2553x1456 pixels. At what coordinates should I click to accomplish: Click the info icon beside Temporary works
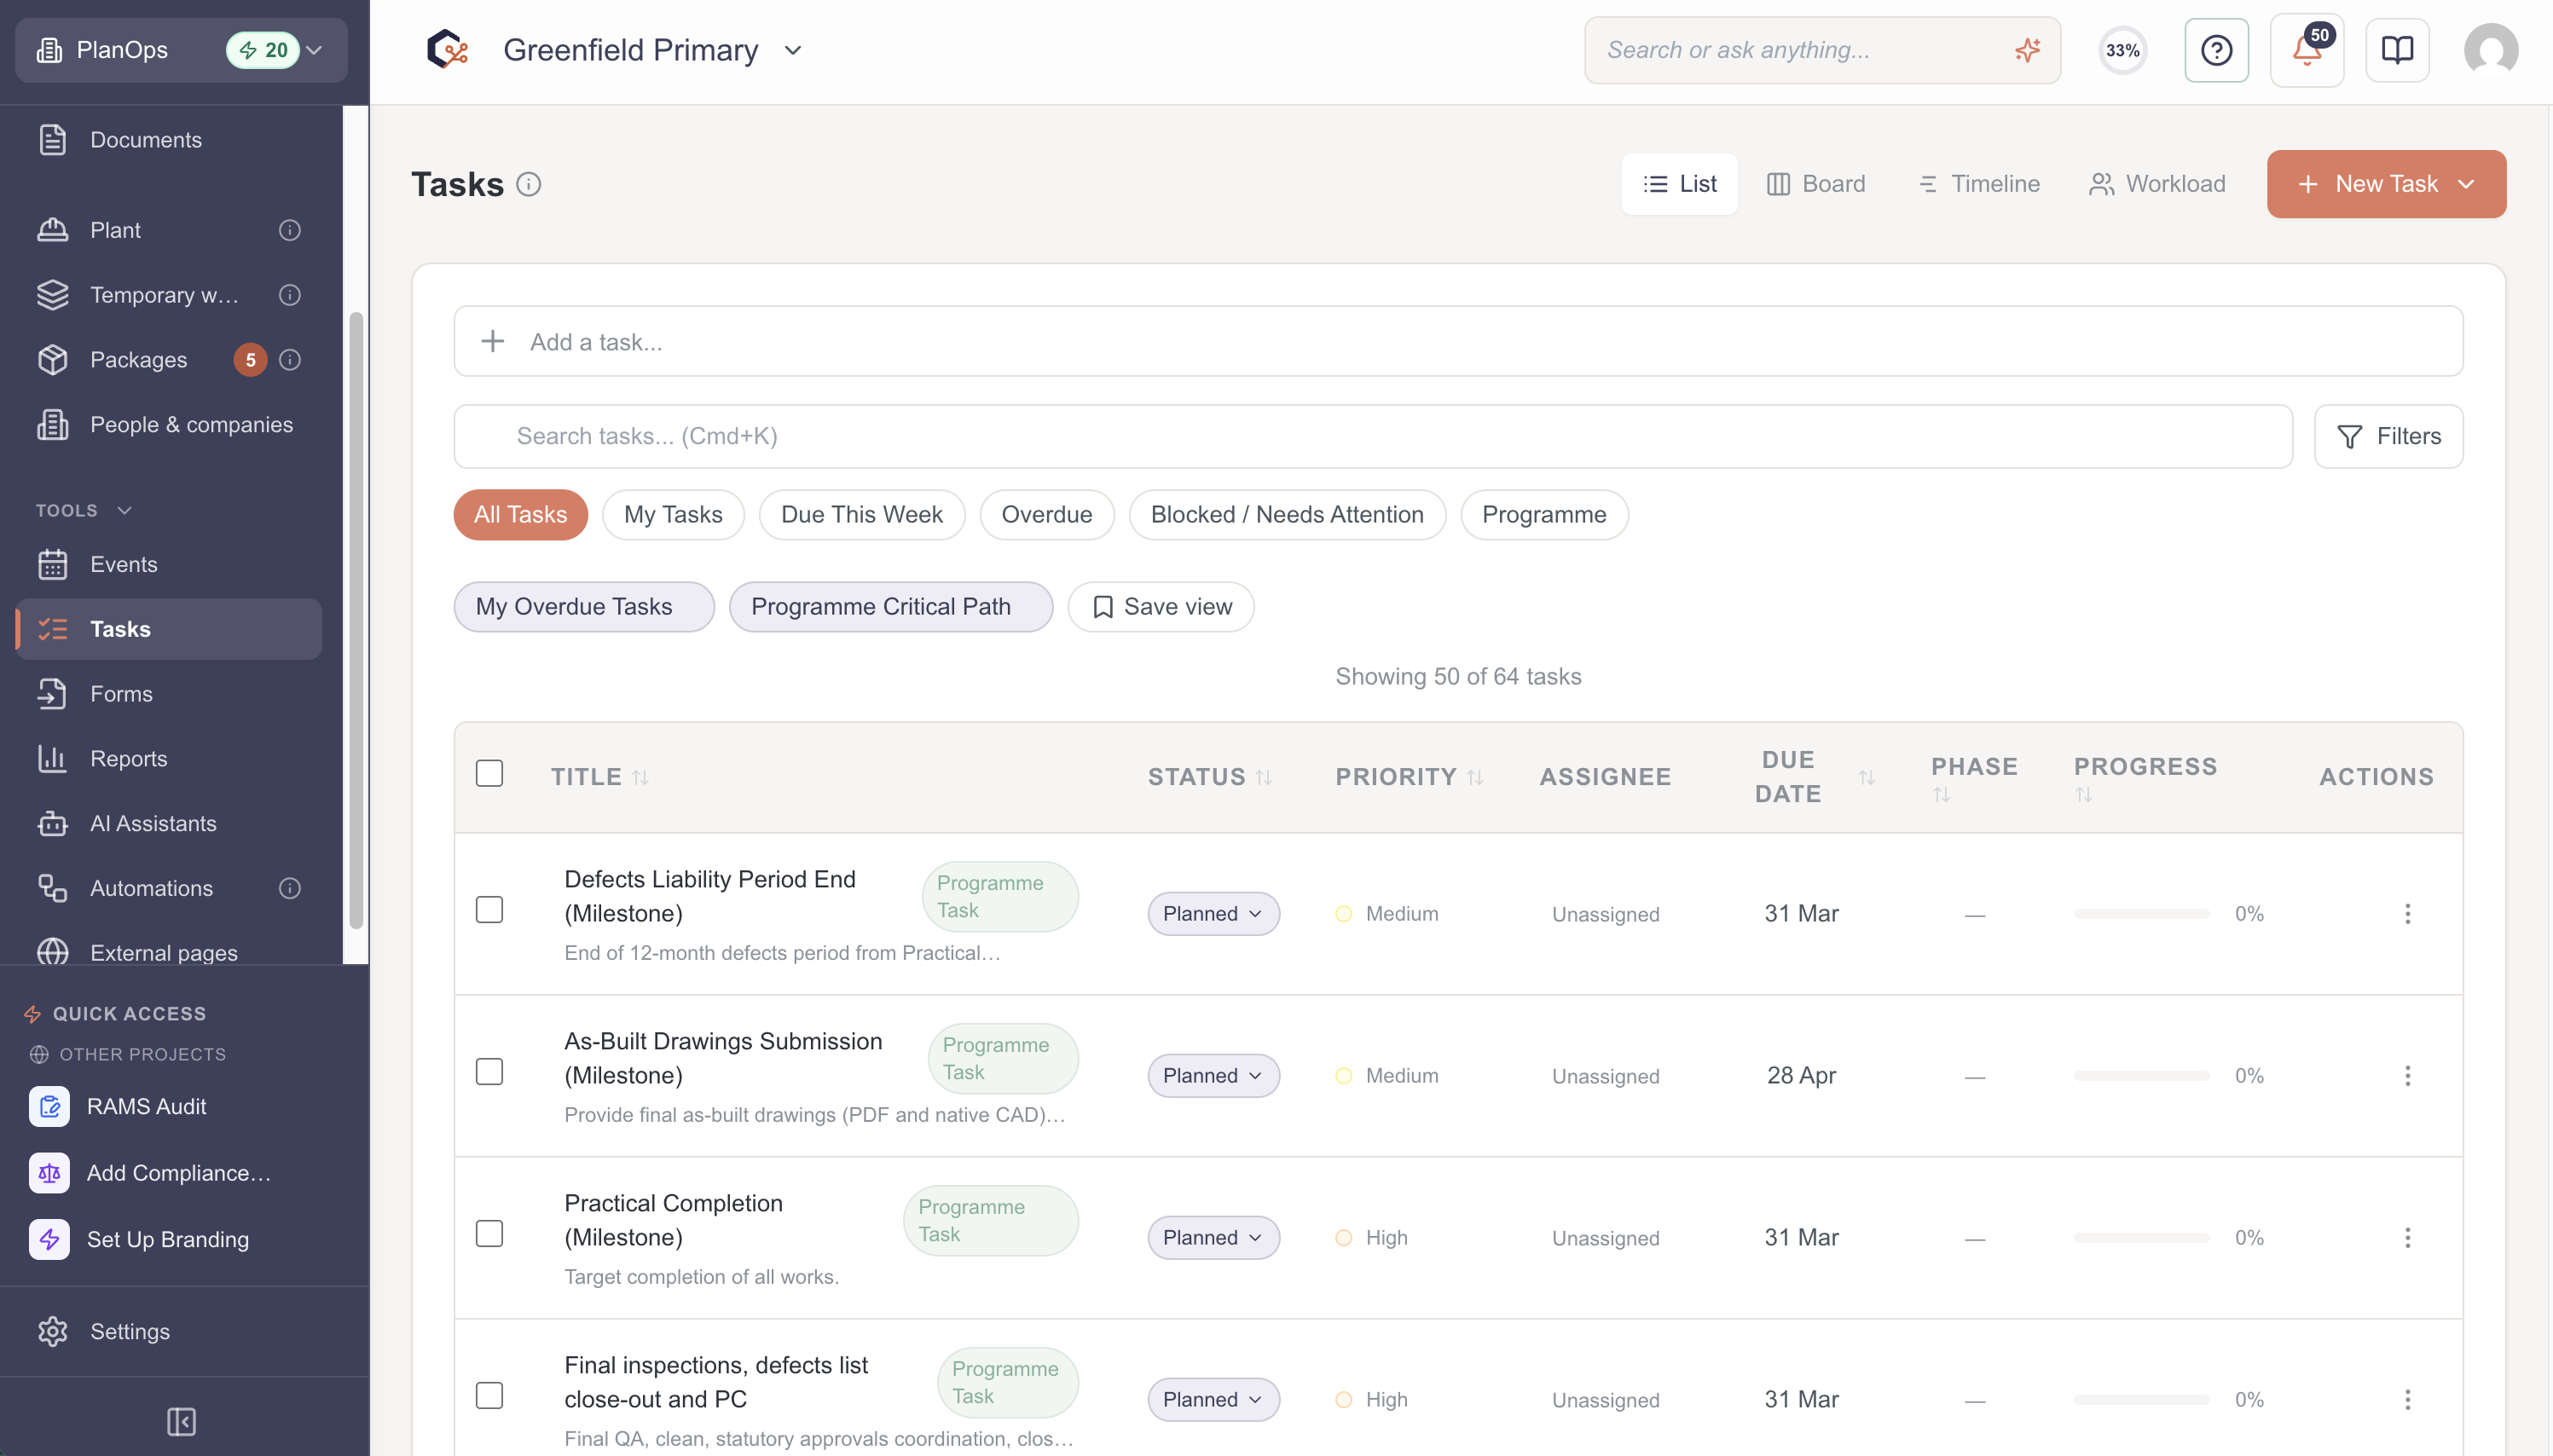click(289, 295)
